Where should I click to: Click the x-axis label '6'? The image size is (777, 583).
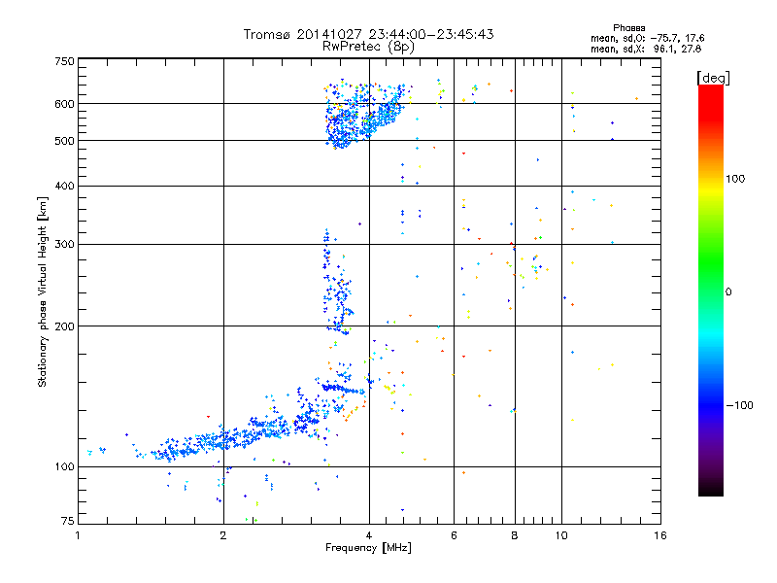pyautogui.click(x=454, y=535)
